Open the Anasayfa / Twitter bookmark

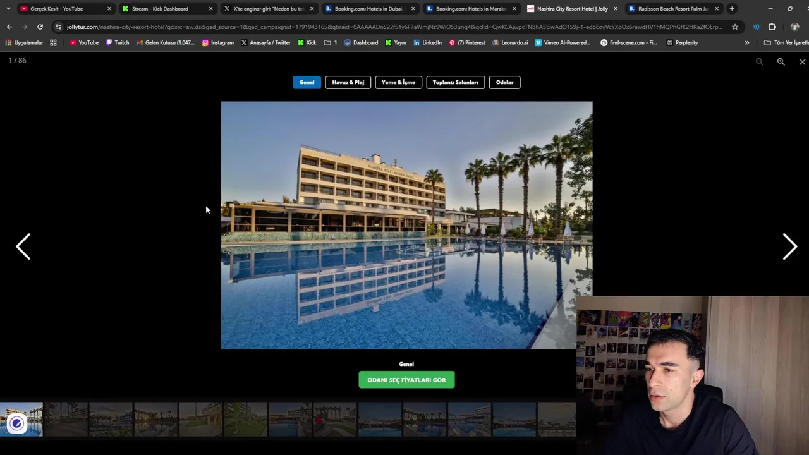pos(265,42)
